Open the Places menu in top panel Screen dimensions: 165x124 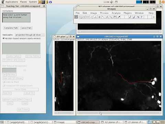pos(23,2)
